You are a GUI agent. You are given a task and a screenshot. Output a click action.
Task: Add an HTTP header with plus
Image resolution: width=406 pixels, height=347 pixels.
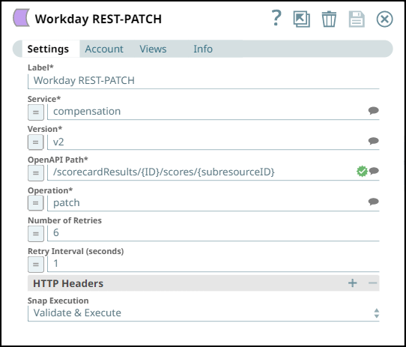(x=352, y=283)
